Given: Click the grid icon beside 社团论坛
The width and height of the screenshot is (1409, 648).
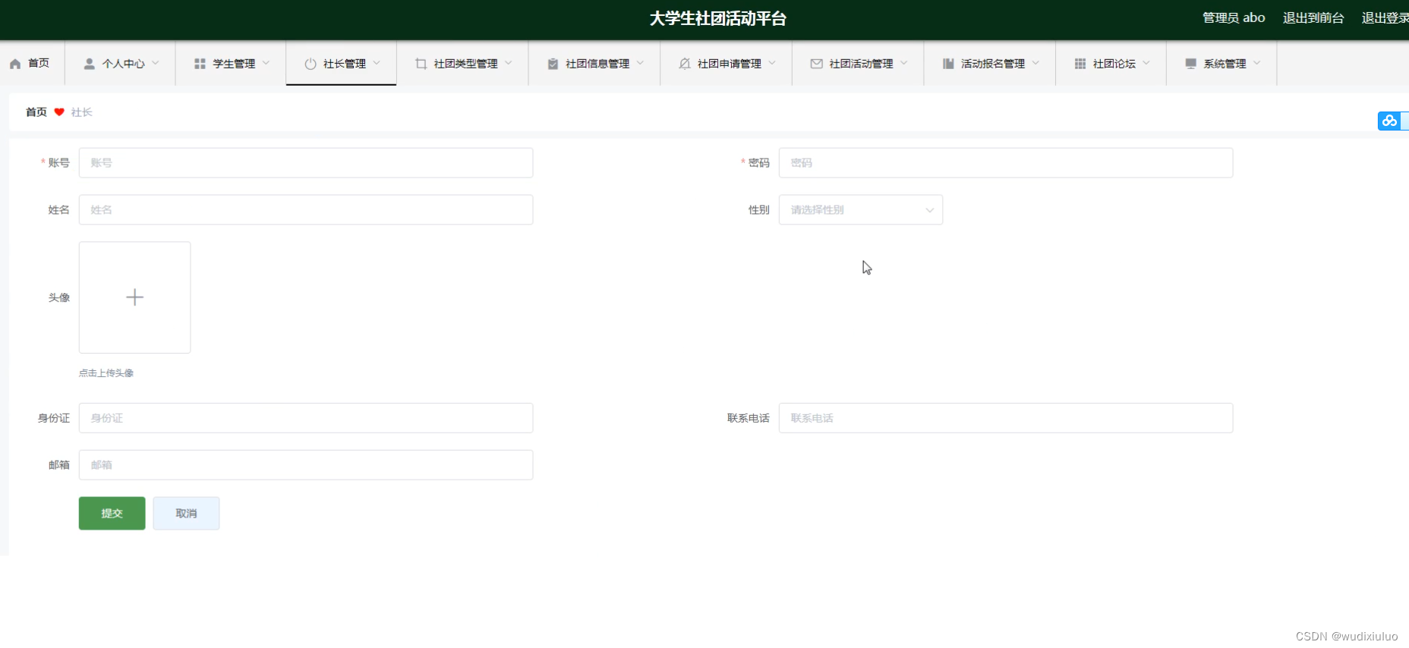Looking at the screenshot, I should 1080,64.
